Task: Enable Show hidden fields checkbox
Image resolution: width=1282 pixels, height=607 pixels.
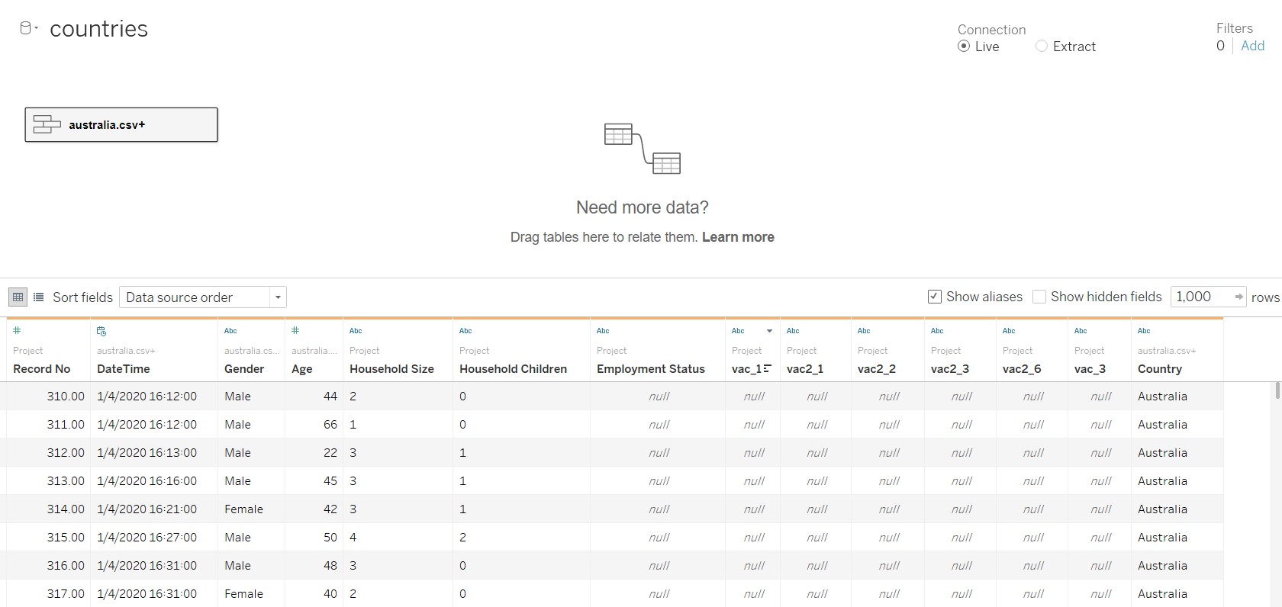Action: pos(1039,297)
